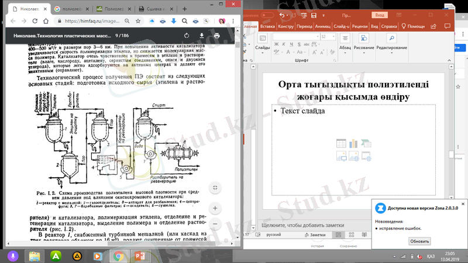Download the PDF document
The width and height of the screenshot is (468, 263).
[x=201, y=36]
